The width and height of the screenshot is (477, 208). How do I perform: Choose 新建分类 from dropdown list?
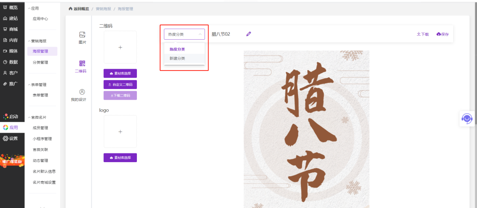tap(178, 58)
